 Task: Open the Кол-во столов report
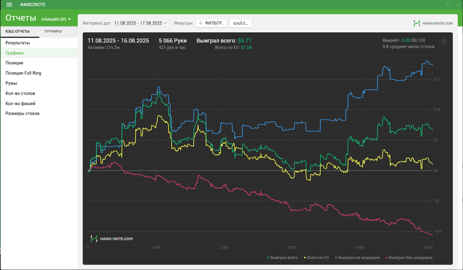[39, 93]
